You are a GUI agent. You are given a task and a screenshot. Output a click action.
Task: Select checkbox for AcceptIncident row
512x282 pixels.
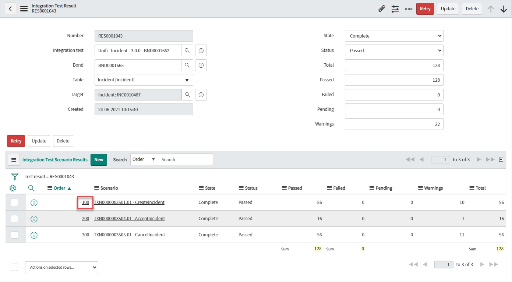coord(14,219)
